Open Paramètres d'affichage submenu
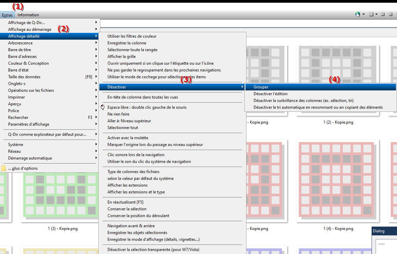The image size is (397, 254). 49,125
